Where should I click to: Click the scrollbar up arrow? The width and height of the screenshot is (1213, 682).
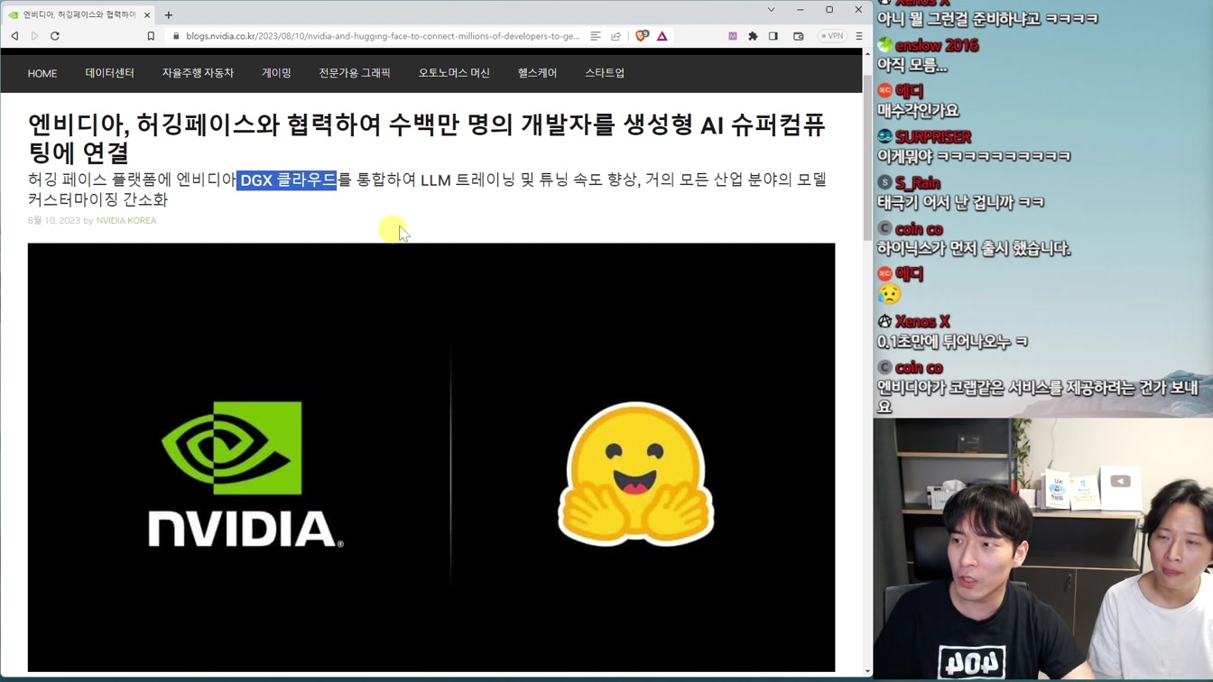coord(867,53)
